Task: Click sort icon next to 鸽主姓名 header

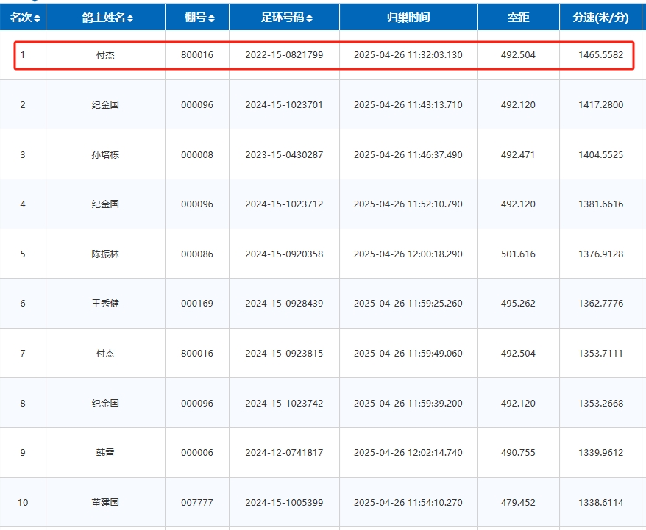Action: (130, 18)
